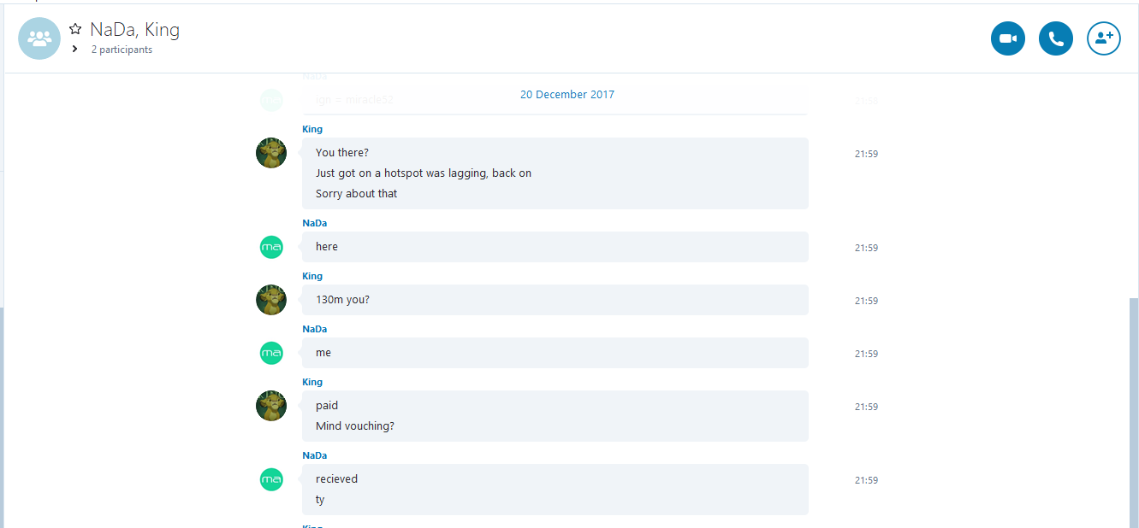Open the group avatar icon
This screenshot has height=528, width=1139.
(x=39, y=38)
